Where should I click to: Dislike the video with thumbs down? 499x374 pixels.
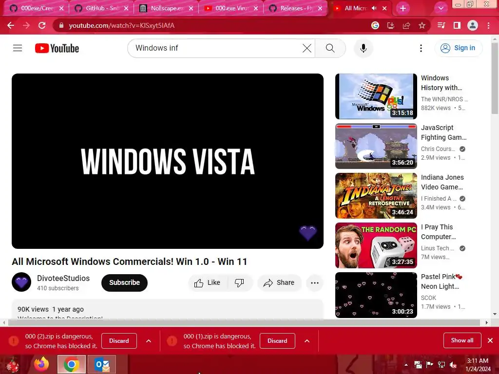239,283
